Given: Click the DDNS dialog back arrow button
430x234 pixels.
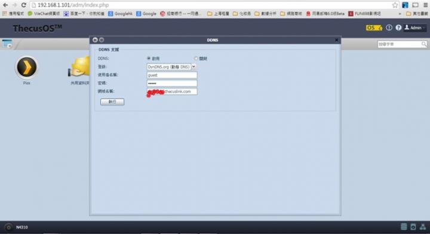Looking at the screenshot, I should coord(95,40).
